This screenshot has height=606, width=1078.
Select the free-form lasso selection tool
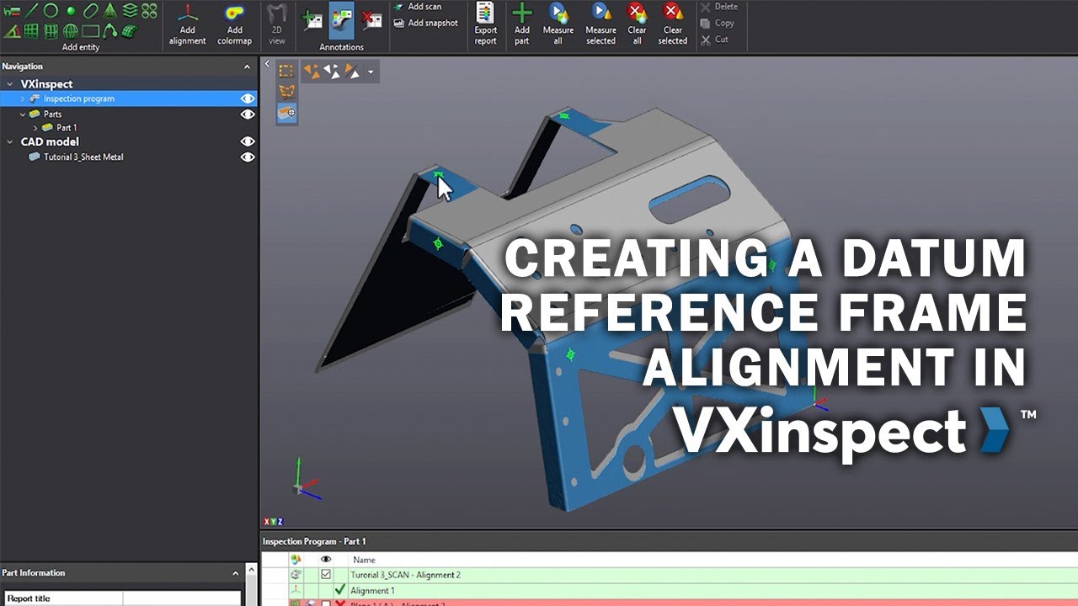coord(286,92)
